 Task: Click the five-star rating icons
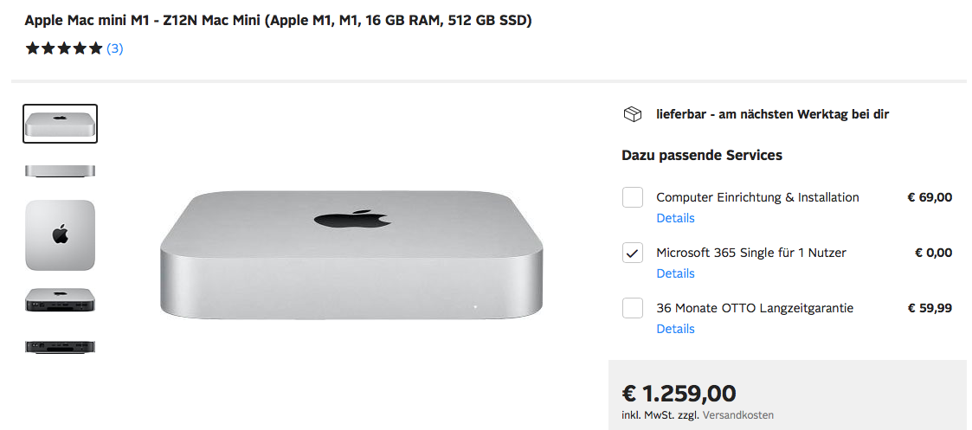point(63,49)
